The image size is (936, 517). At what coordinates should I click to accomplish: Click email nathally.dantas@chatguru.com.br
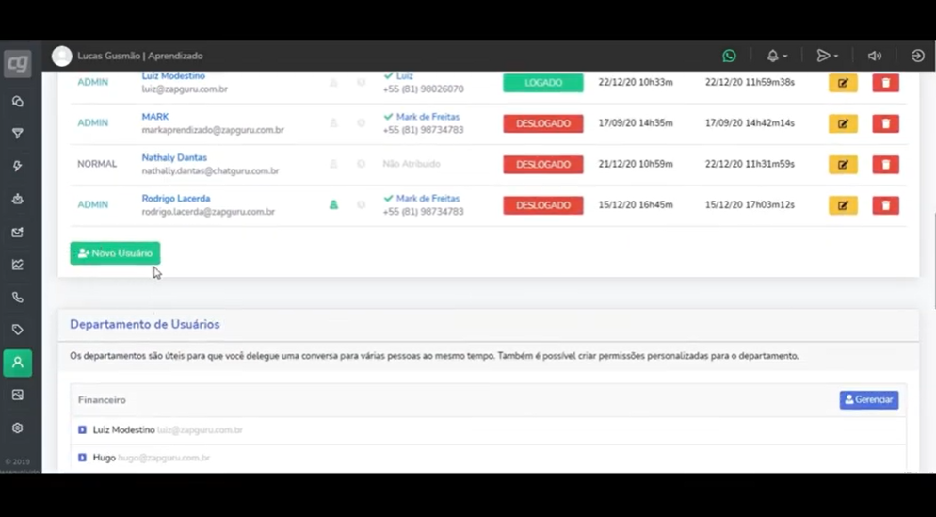210,170
